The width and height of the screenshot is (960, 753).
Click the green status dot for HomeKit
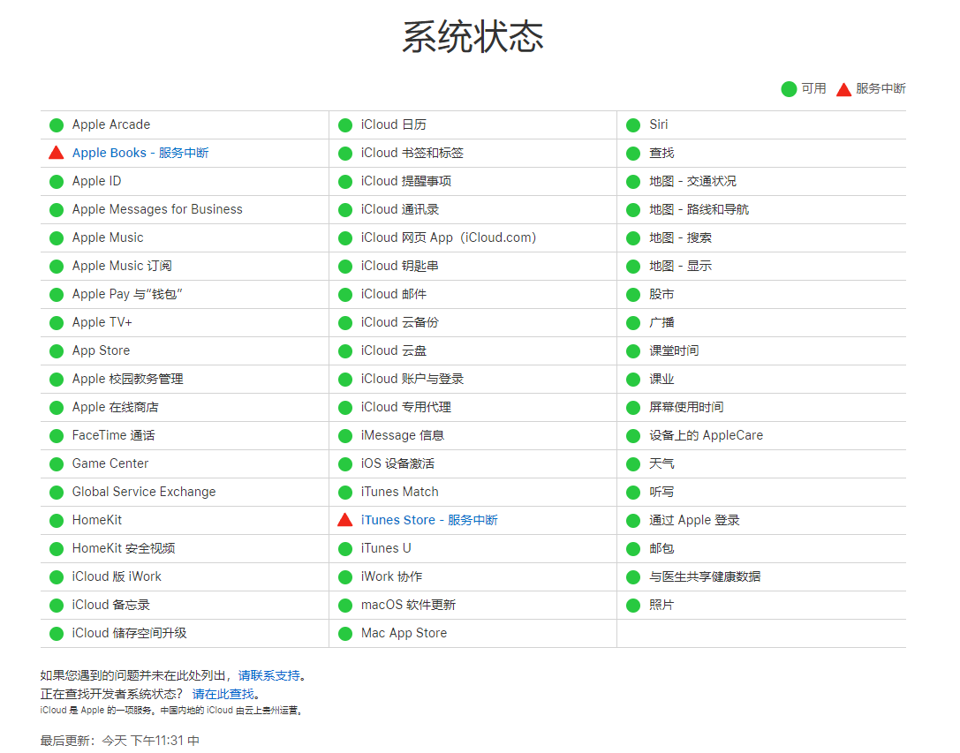coord(57,521)
